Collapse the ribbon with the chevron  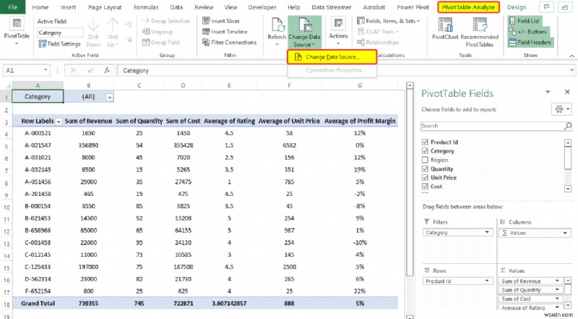[571, 56]
